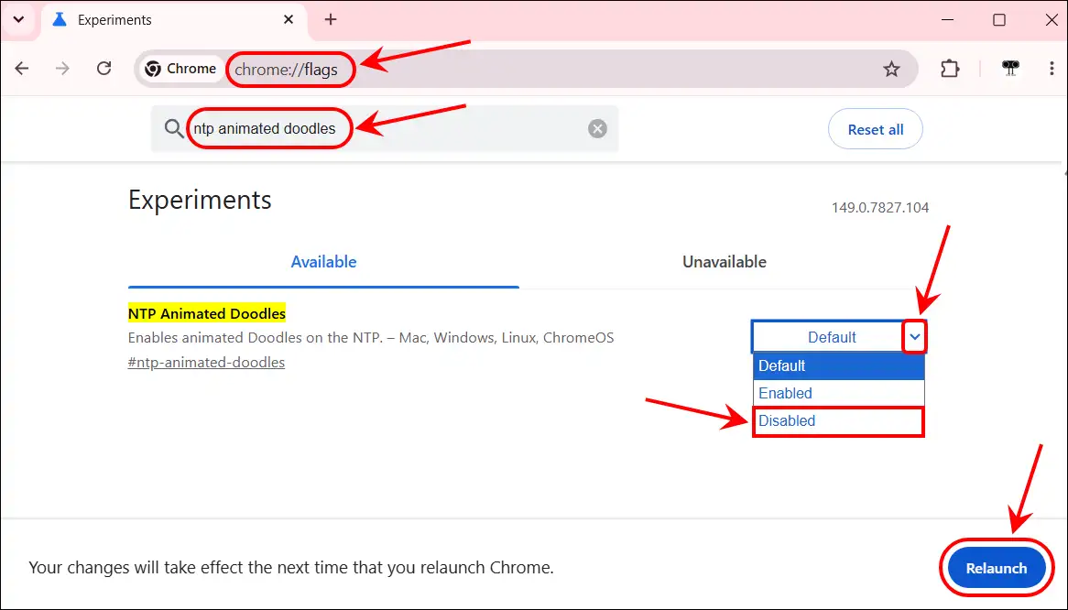Open Chrome three-dot menu
Viewport: 1068px width, 610px height.
click(1052, 68)
